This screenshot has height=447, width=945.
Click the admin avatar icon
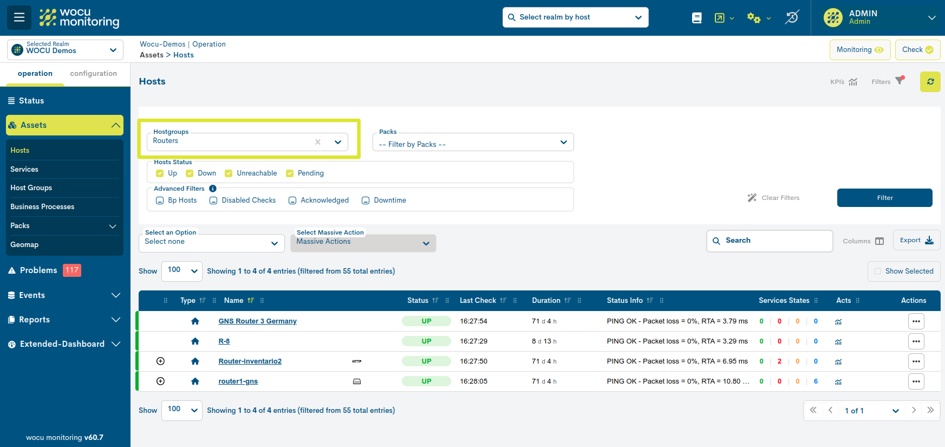(x=833, y=17)
